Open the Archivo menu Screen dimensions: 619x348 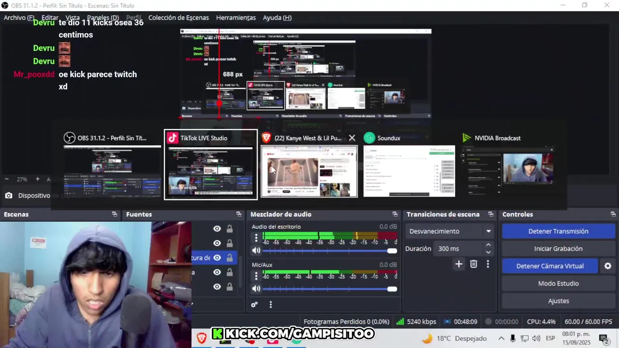click(19, 17)
